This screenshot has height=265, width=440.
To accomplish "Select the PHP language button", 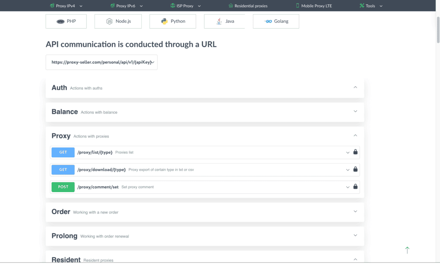I will click(66, 21).
